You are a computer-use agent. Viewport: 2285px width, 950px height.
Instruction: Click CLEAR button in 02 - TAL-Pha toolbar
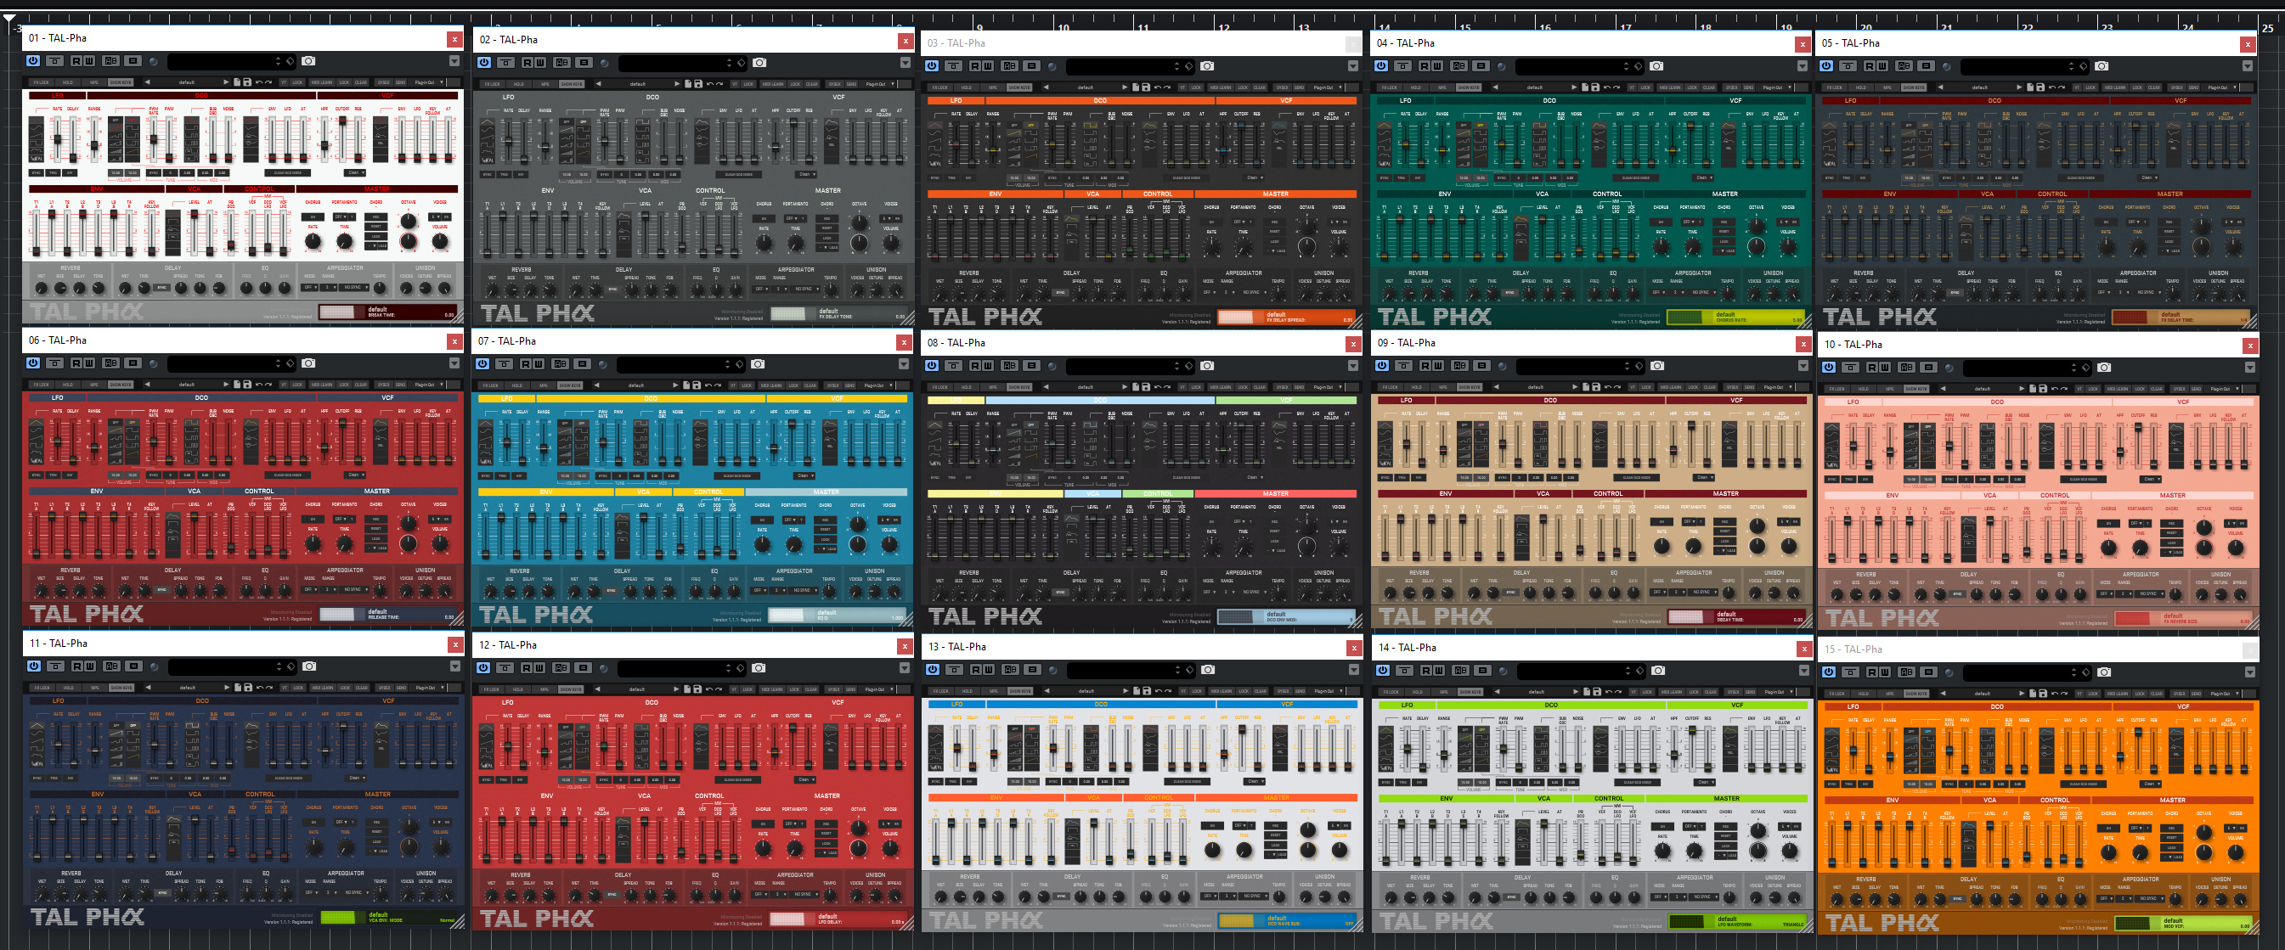(813, 84)
